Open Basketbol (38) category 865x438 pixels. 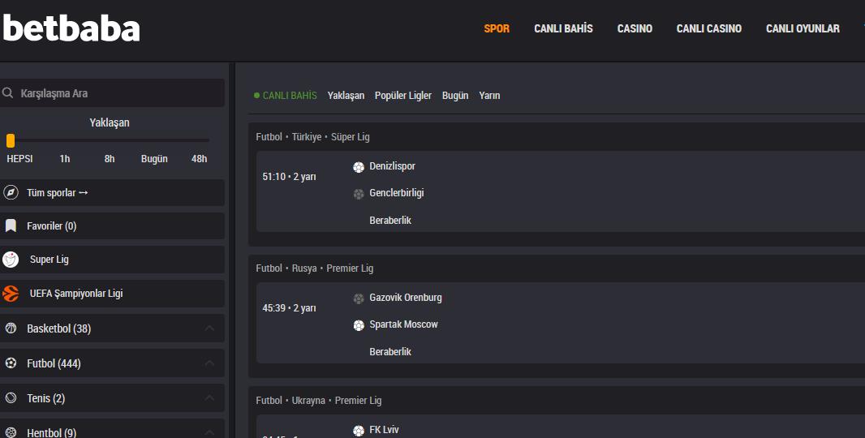(112, 328)
